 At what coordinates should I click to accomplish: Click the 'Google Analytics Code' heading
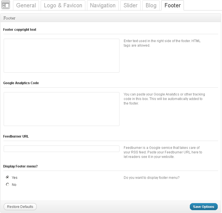point(21,83)
